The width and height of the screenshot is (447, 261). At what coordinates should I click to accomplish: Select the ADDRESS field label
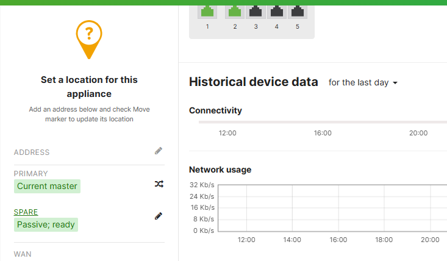pos(32,152)
